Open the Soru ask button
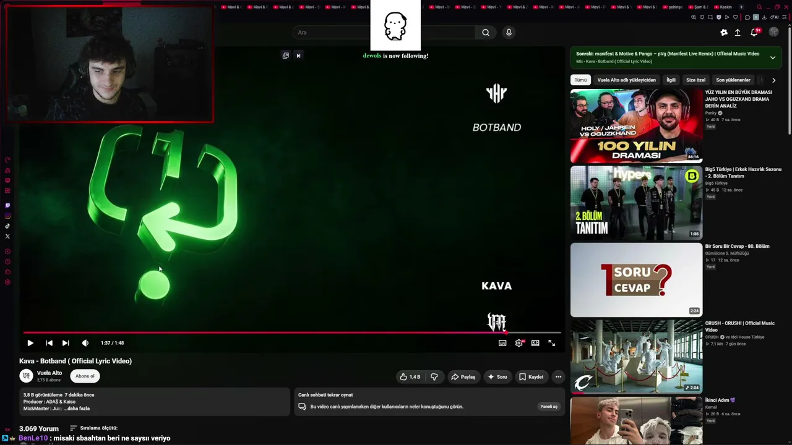792x445 pixels. coord(497,376)
